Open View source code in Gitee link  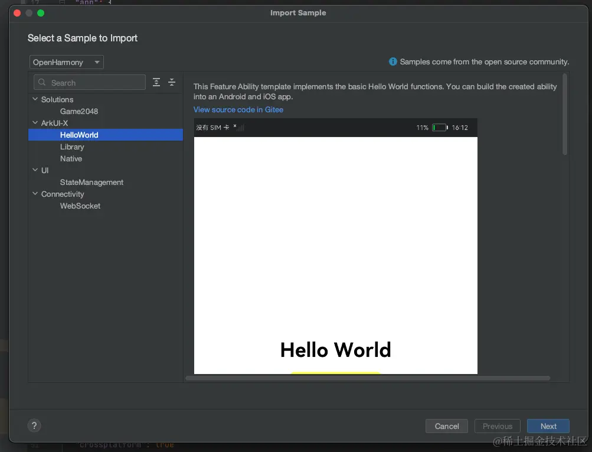coord(238,109)
